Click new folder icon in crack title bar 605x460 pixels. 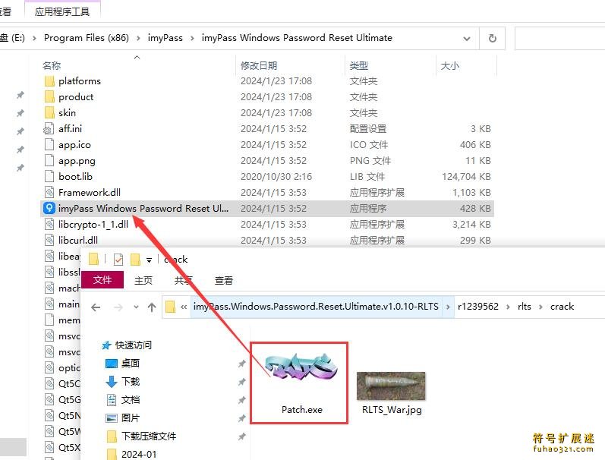pos(135,260)
